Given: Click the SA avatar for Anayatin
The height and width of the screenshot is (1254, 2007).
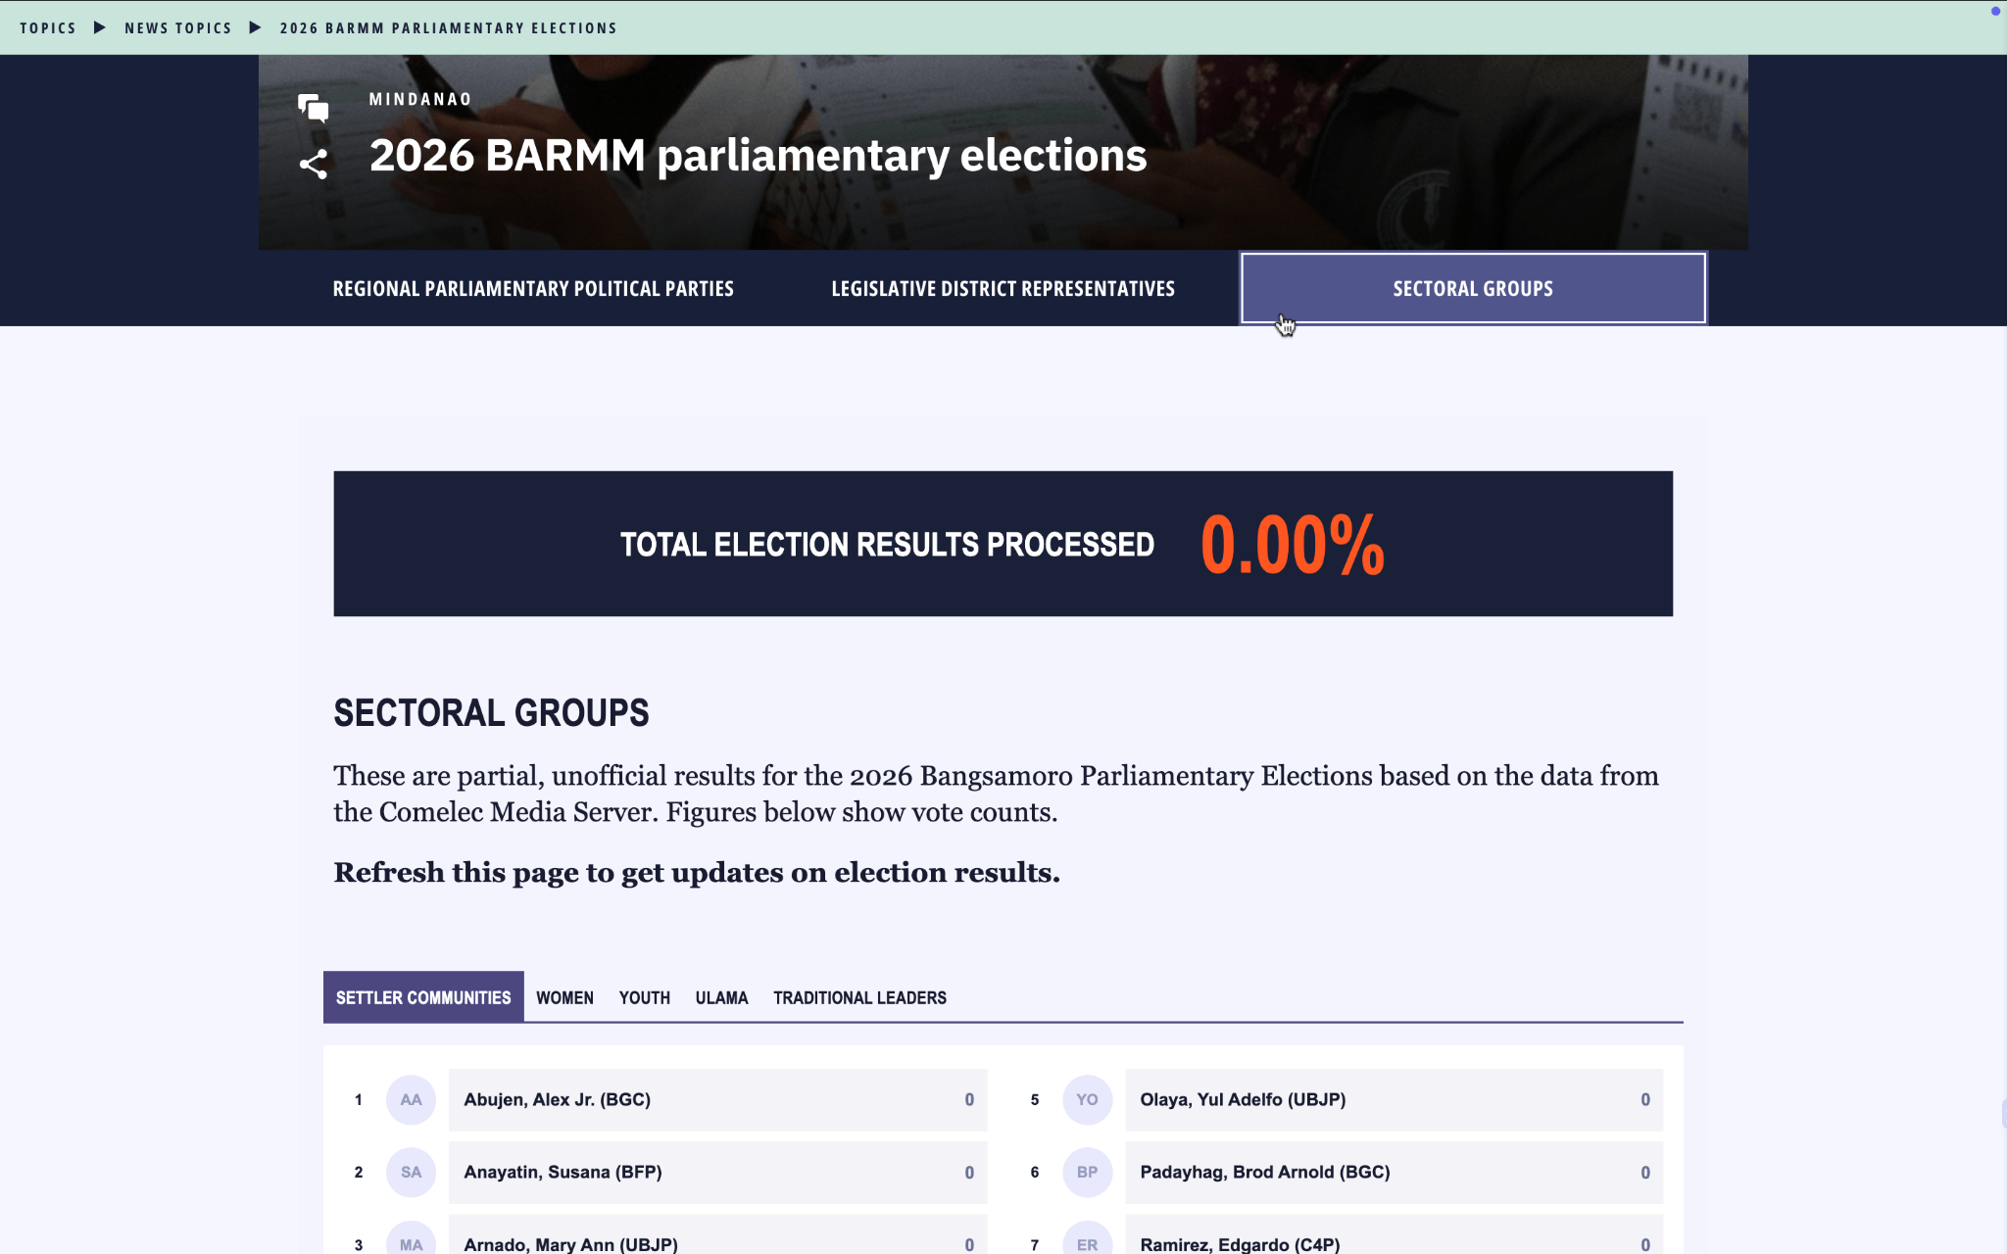Looking at the screenshot, I should 411,1172.
